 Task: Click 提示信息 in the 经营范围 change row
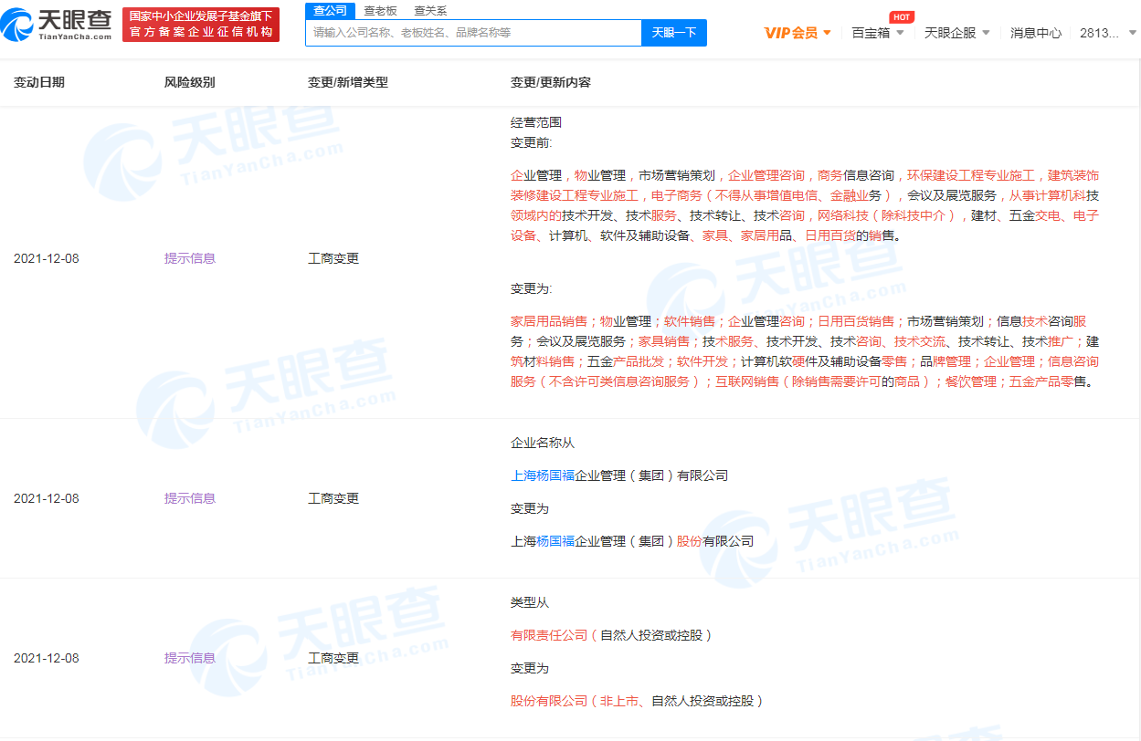[190, 258]
